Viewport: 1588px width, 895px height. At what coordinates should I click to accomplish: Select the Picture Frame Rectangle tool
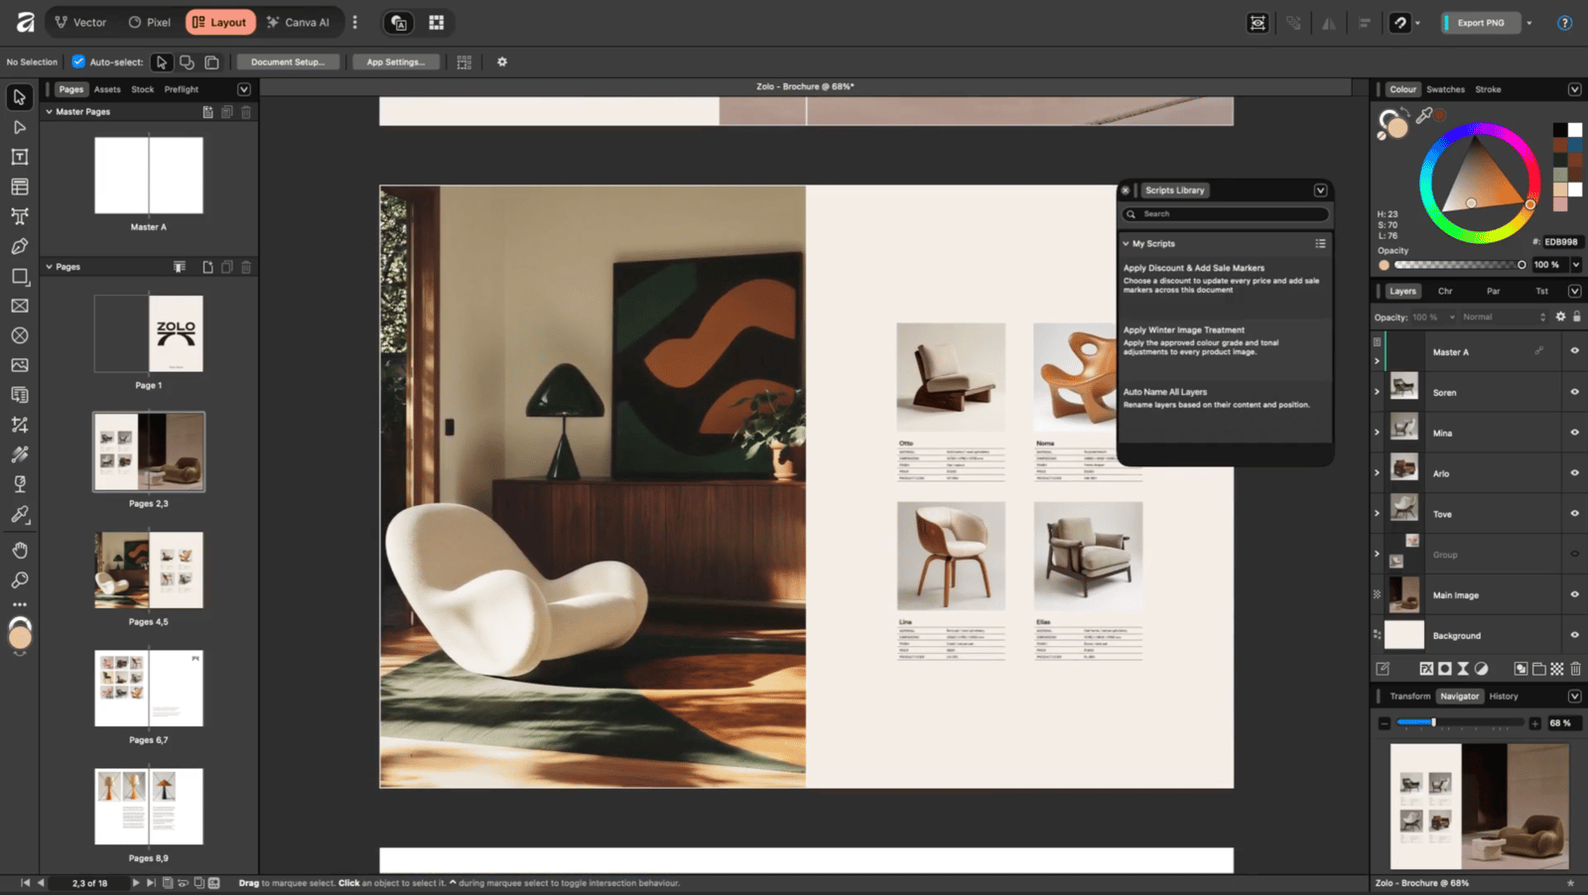[19, 306]
